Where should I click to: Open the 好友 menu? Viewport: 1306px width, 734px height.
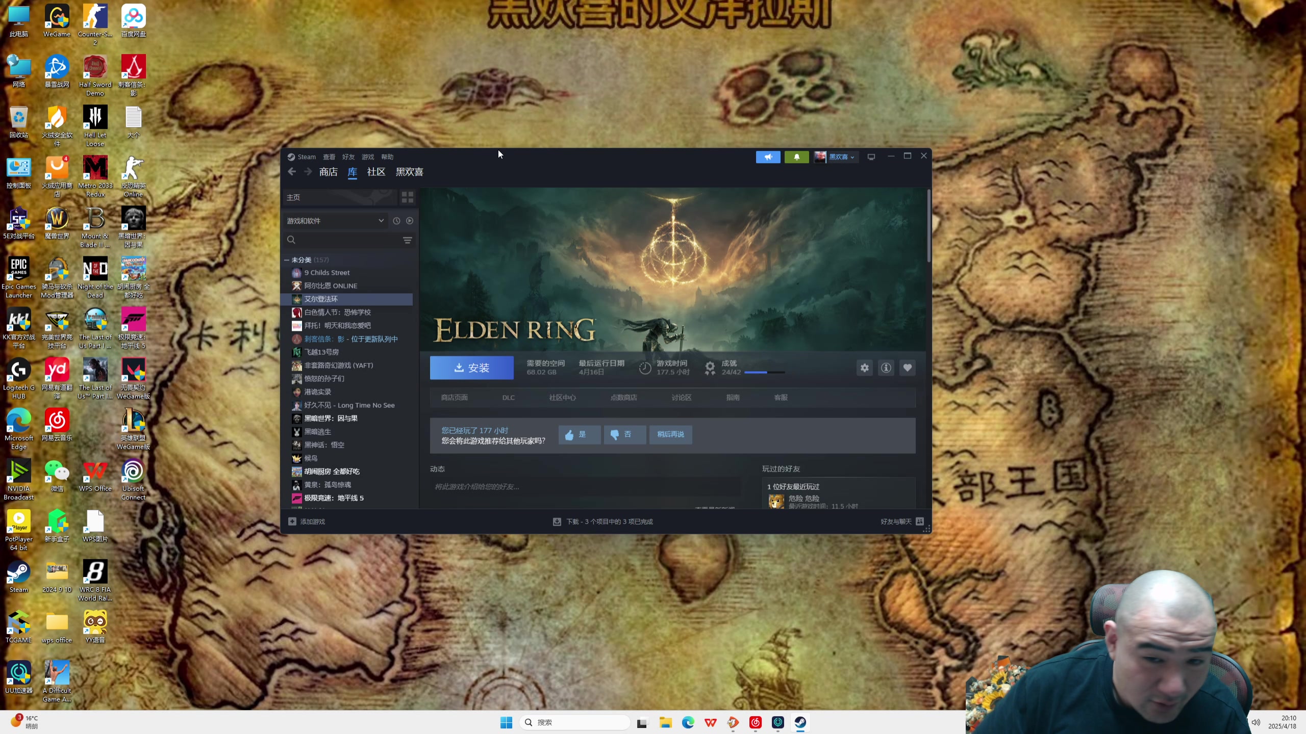click(x=348, y=157)
